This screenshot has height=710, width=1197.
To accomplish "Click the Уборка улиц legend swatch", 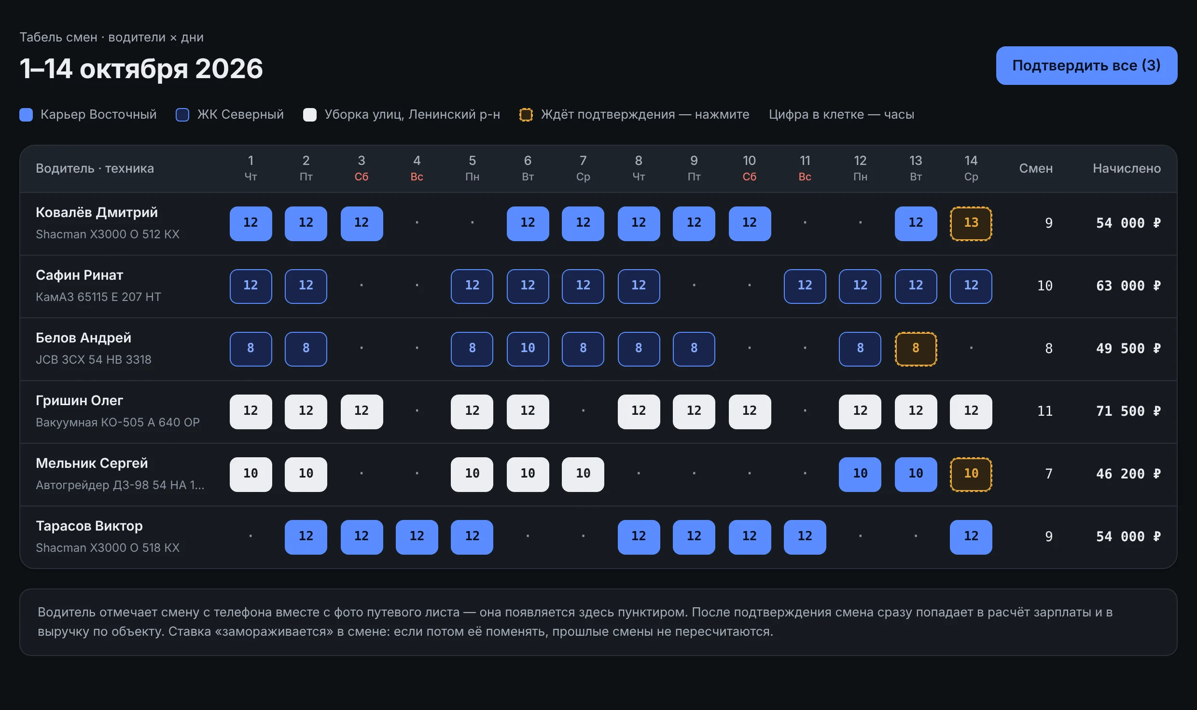I will [310, 115].
